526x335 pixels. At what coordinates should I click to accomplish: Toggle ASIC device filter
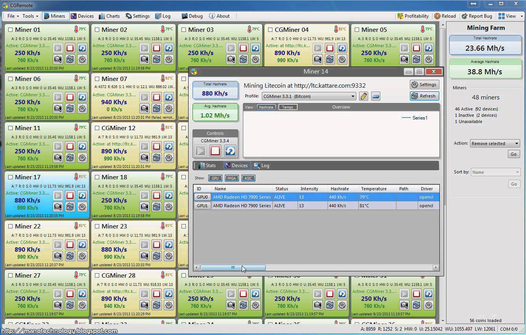[x=248, y=178]
